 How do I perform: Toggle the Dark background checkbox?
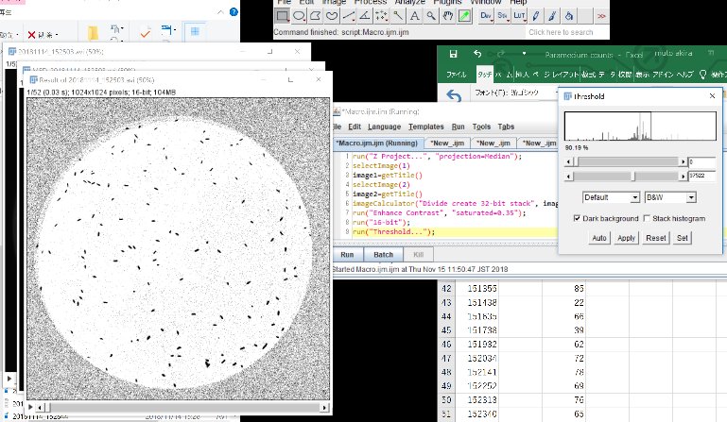[x=577, y=218]
